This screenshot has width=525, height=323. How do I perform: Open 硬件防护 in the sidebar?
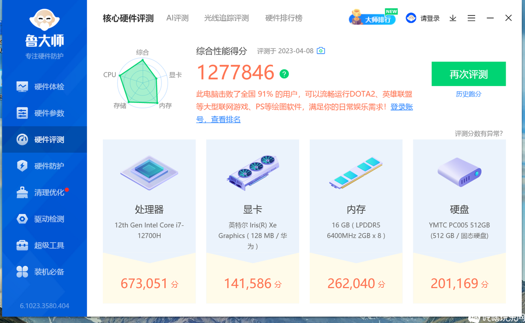45,166
